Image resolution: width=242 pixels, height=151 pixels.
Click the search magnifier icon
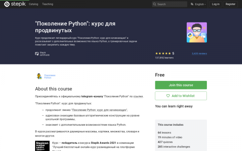point(154,4)
